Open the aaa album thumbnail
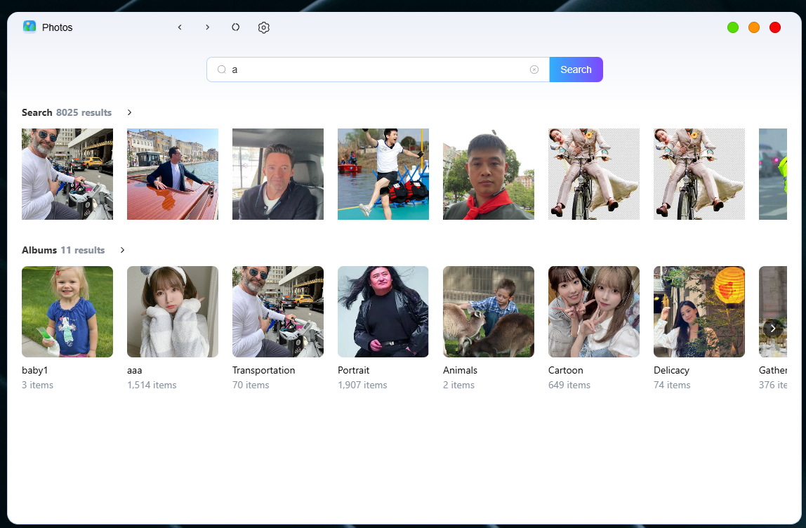Viewport: 806px width, 528px height. pos(173,312)
